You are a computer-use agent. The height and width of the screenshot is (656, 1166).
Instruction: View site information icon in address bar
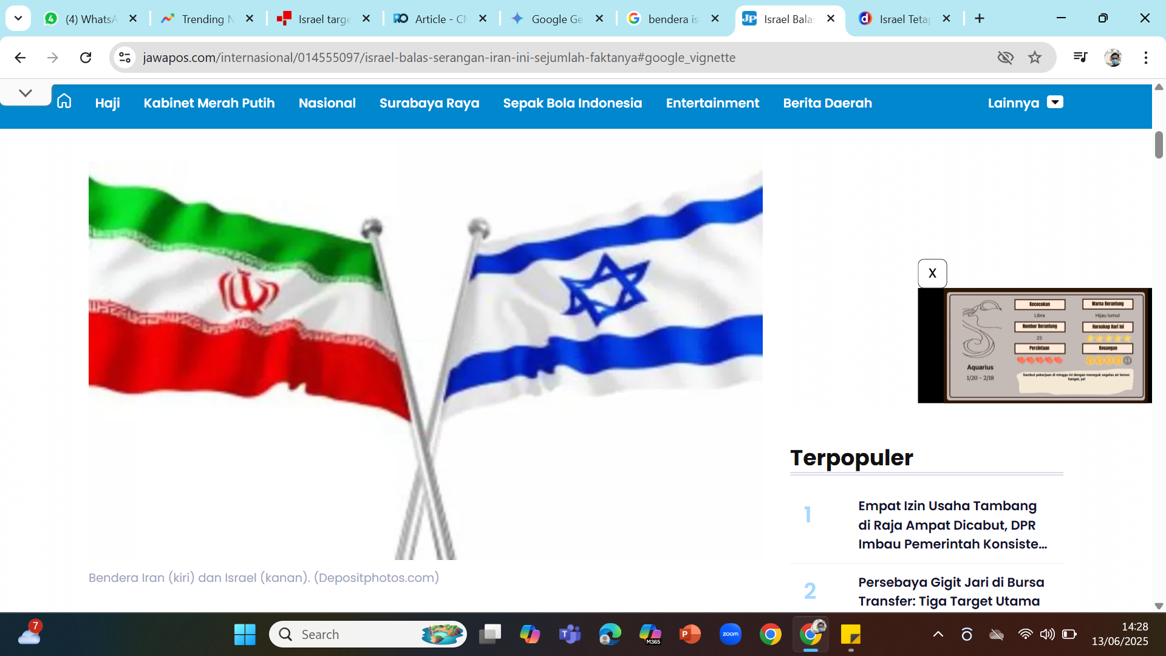pyautogui.click(x=124, y=57)
